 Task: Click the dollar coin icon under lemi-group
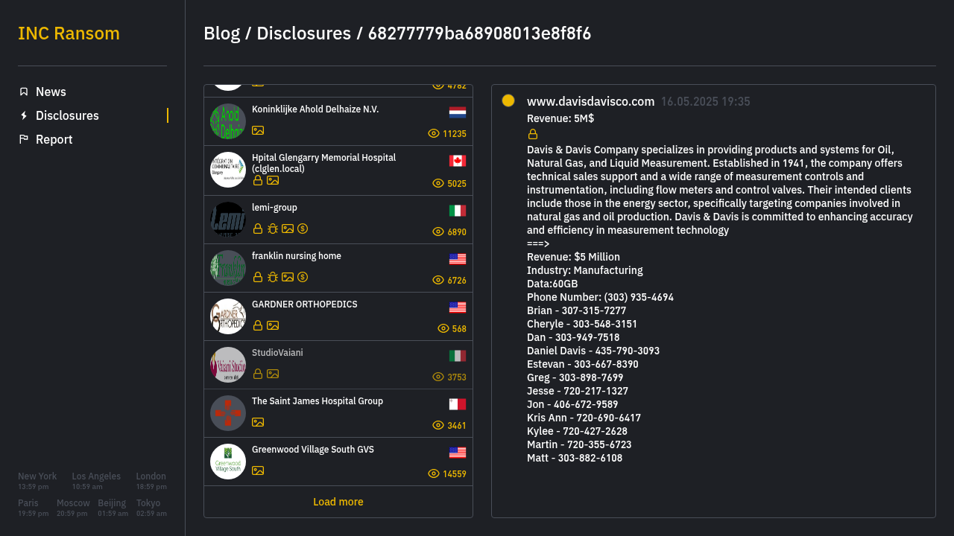303,229
